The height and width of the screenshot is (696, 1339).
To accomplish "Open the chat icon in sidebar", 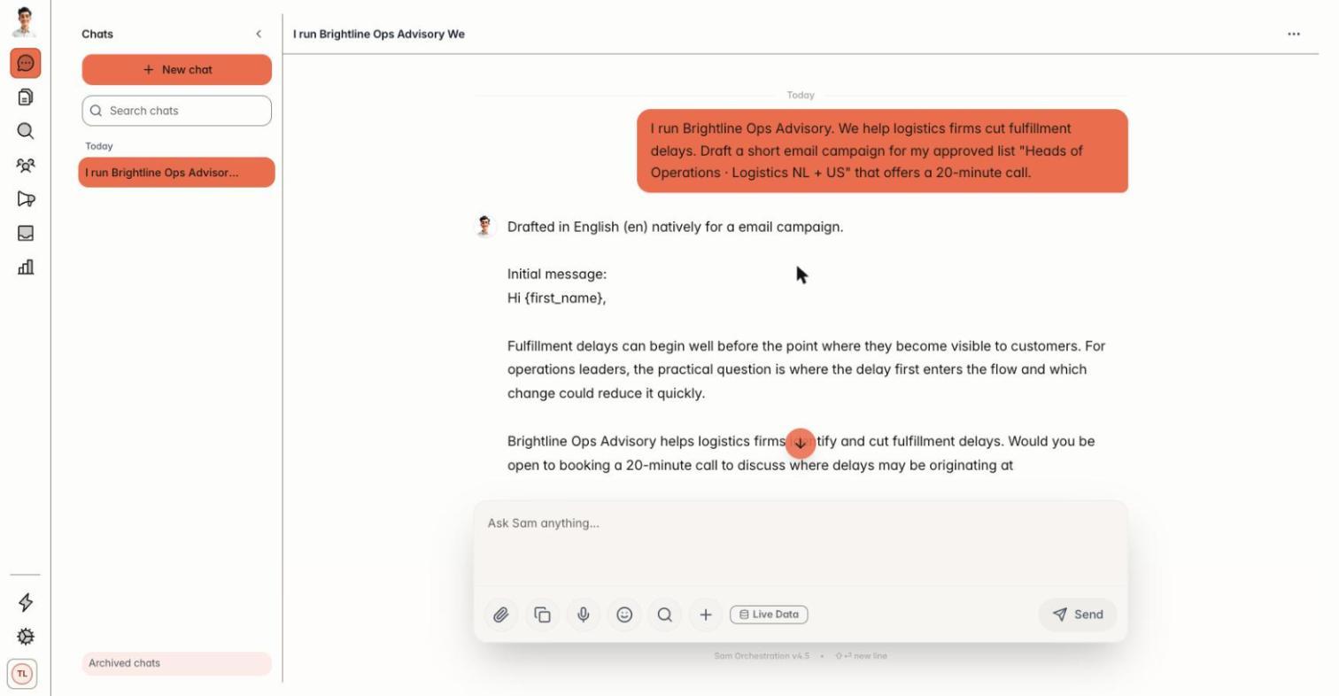I will pyautogui.click(x=25, y=63).
